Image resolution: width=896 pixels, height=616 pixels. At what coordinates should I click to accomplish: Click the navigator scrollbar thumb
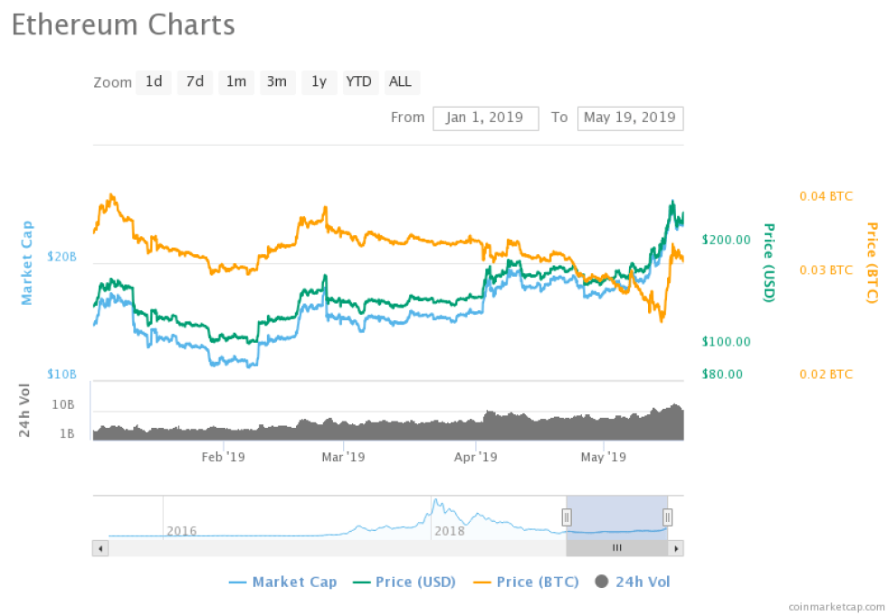point(617,548)
